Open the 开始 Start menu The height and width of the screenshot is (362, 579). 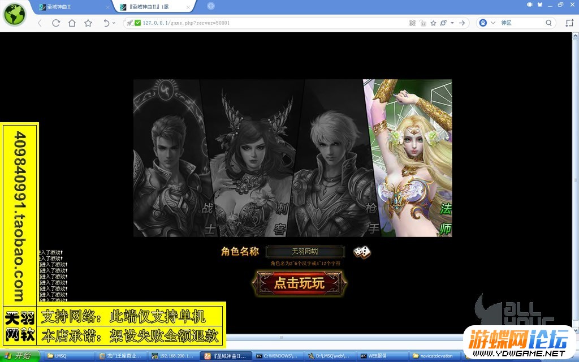[19, 356]
